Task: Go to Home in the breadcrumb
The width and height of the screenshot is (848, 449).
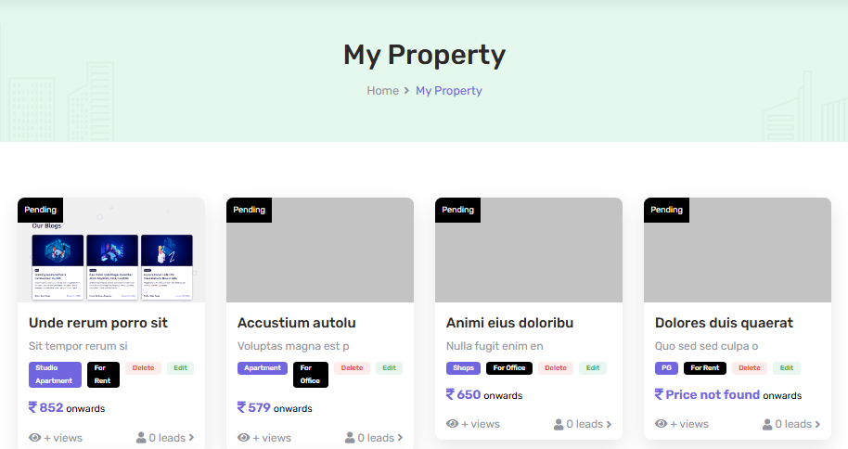Action: (382, 91)
